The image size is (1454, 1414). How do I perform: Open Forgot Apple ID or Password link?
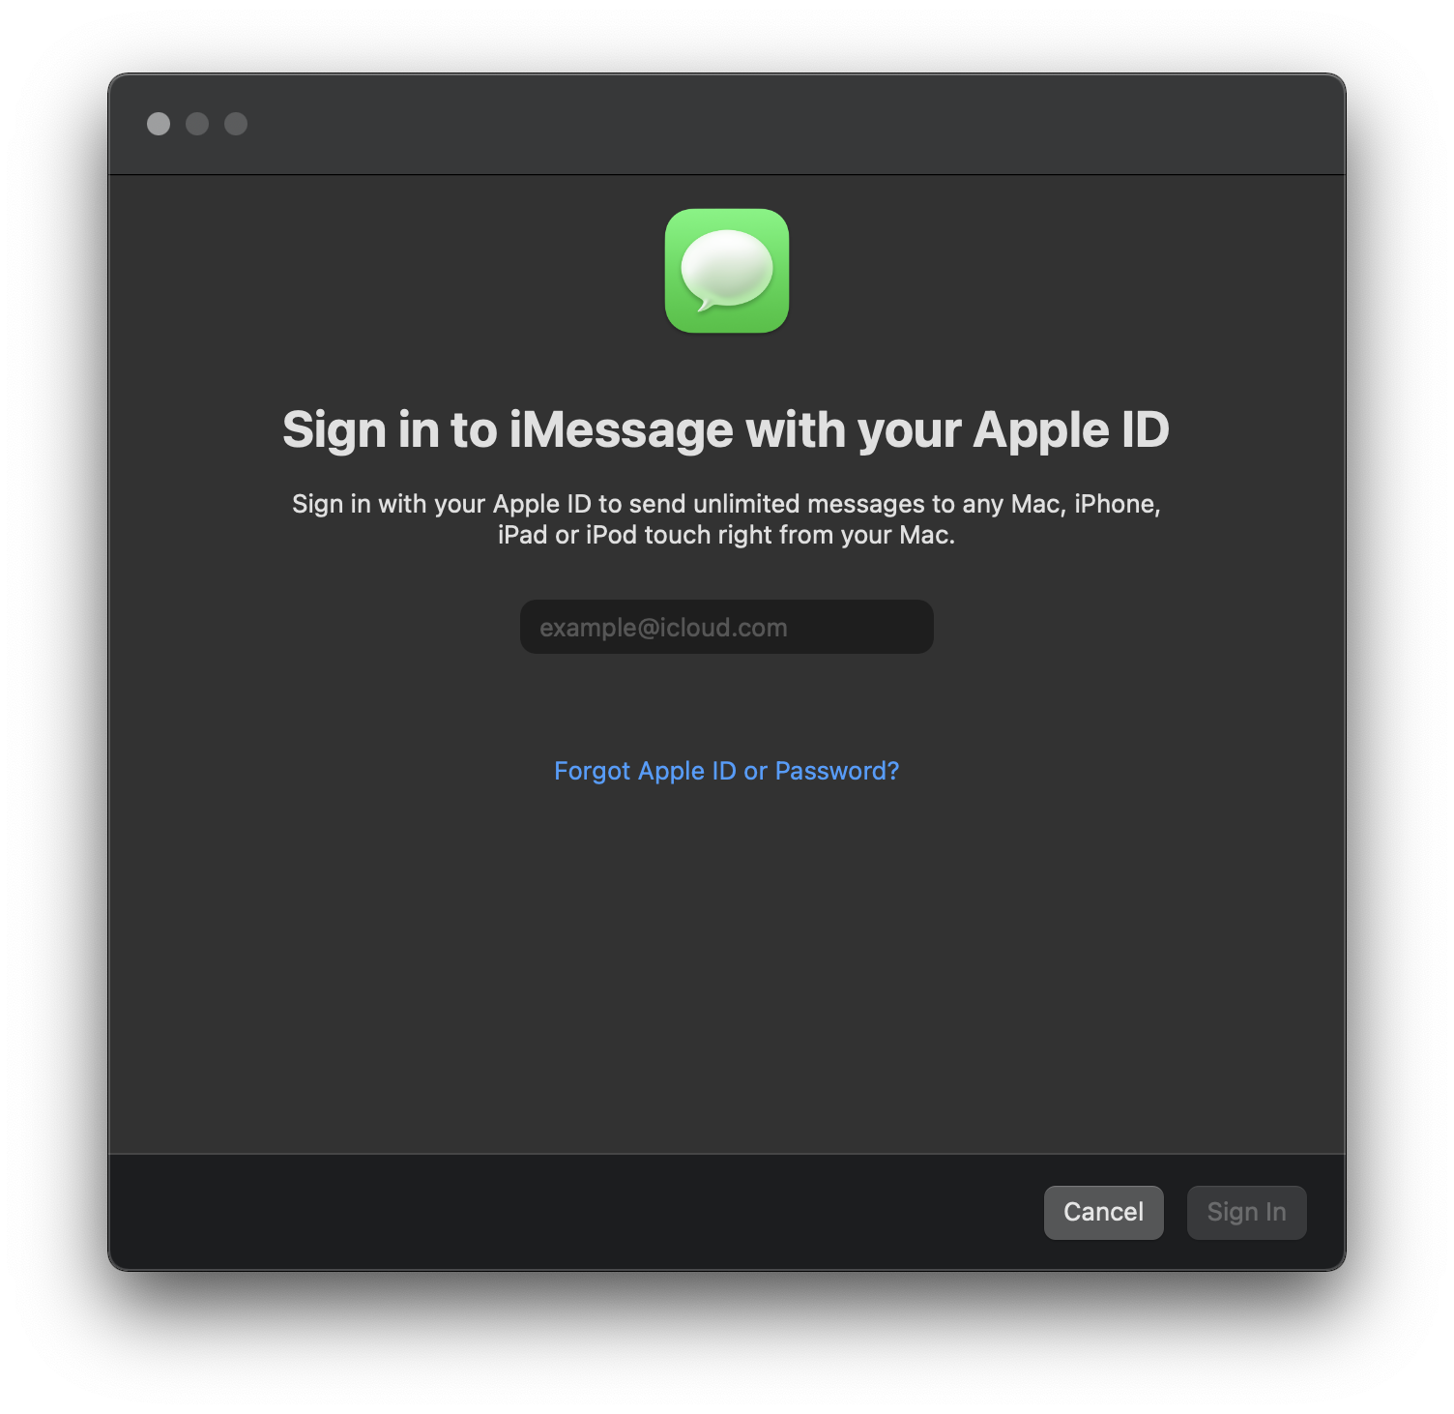727,771
